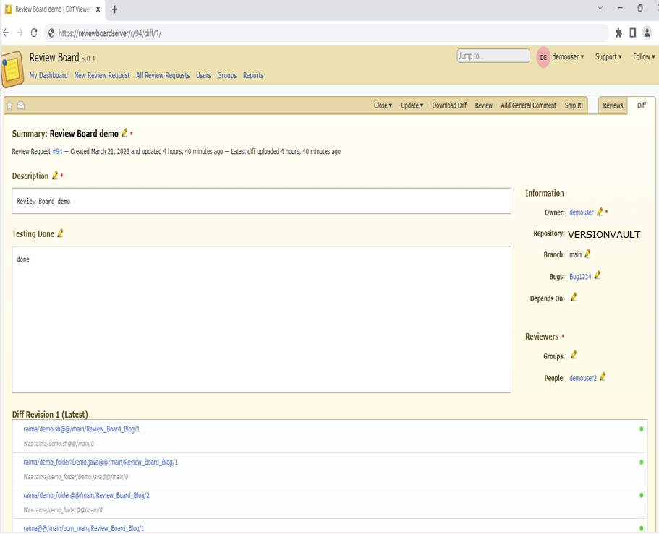Open All Review Requests navigation link
The image size is (659, 534).
pyautogui.click(x=163, y=75)
